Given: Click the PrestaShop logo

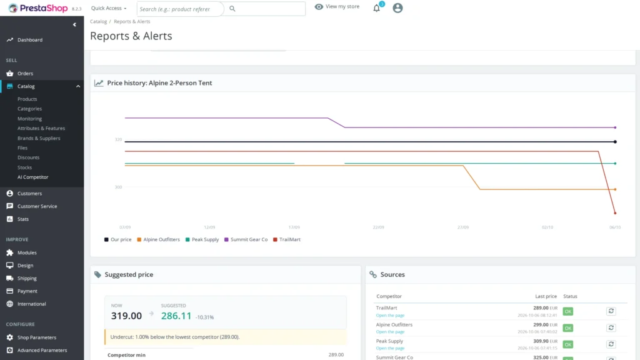Looking at the screenshot, I should (x=38, y=8).
